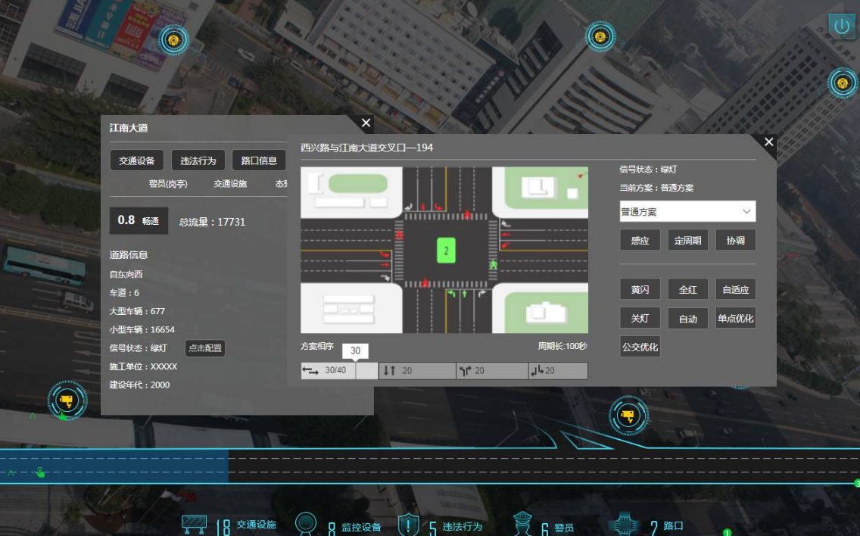Click the 周期长:100秒 label
The width and height of the screenshot is (860, 536).
pos(562,346)
